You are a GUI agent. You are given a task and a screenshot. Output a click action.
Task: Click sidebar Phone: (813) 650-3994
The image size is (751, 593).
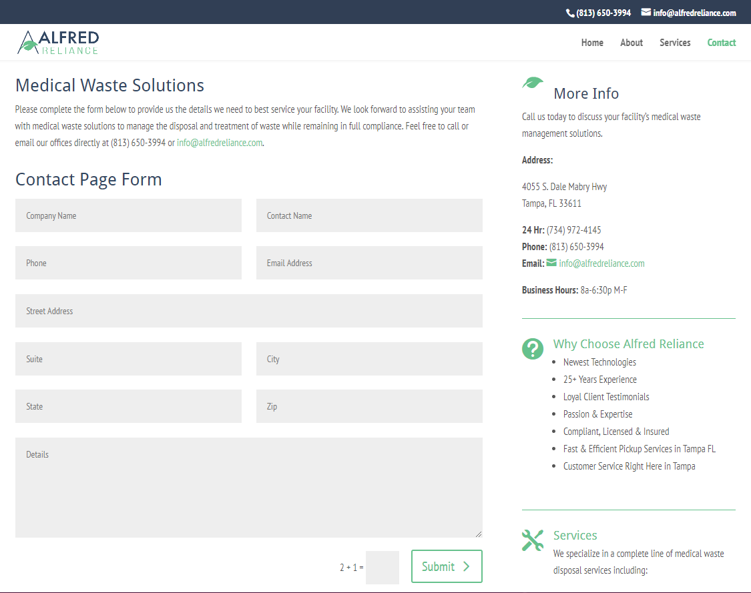[x=563, y=247]
